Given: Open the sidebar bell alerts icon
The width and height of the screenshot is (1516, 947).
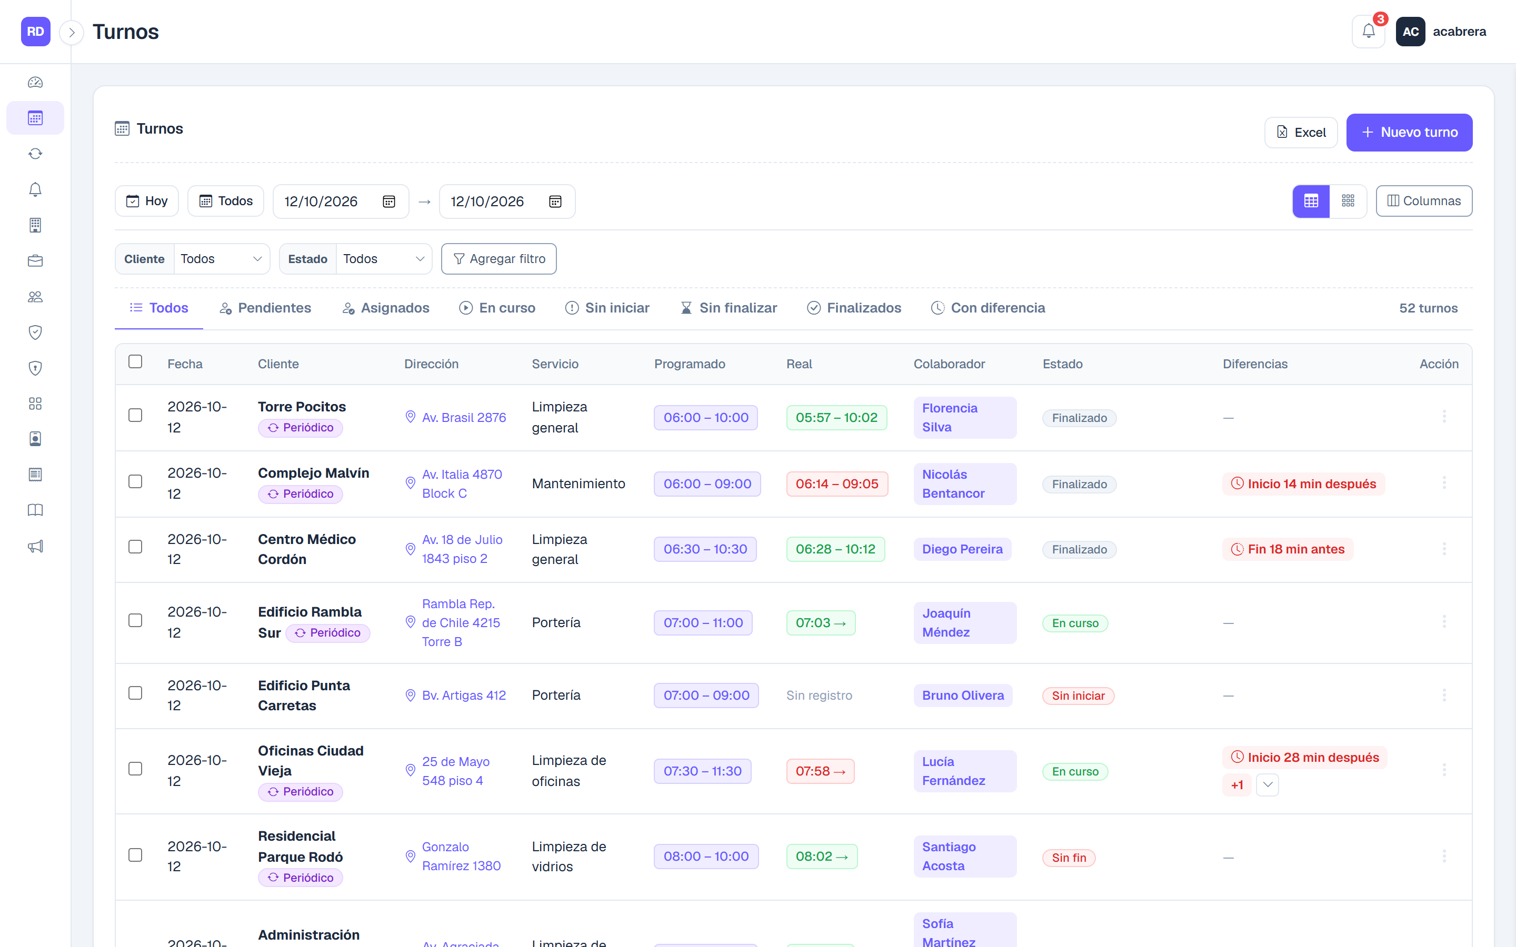Looking at the screenshot, I should point(35,189).
